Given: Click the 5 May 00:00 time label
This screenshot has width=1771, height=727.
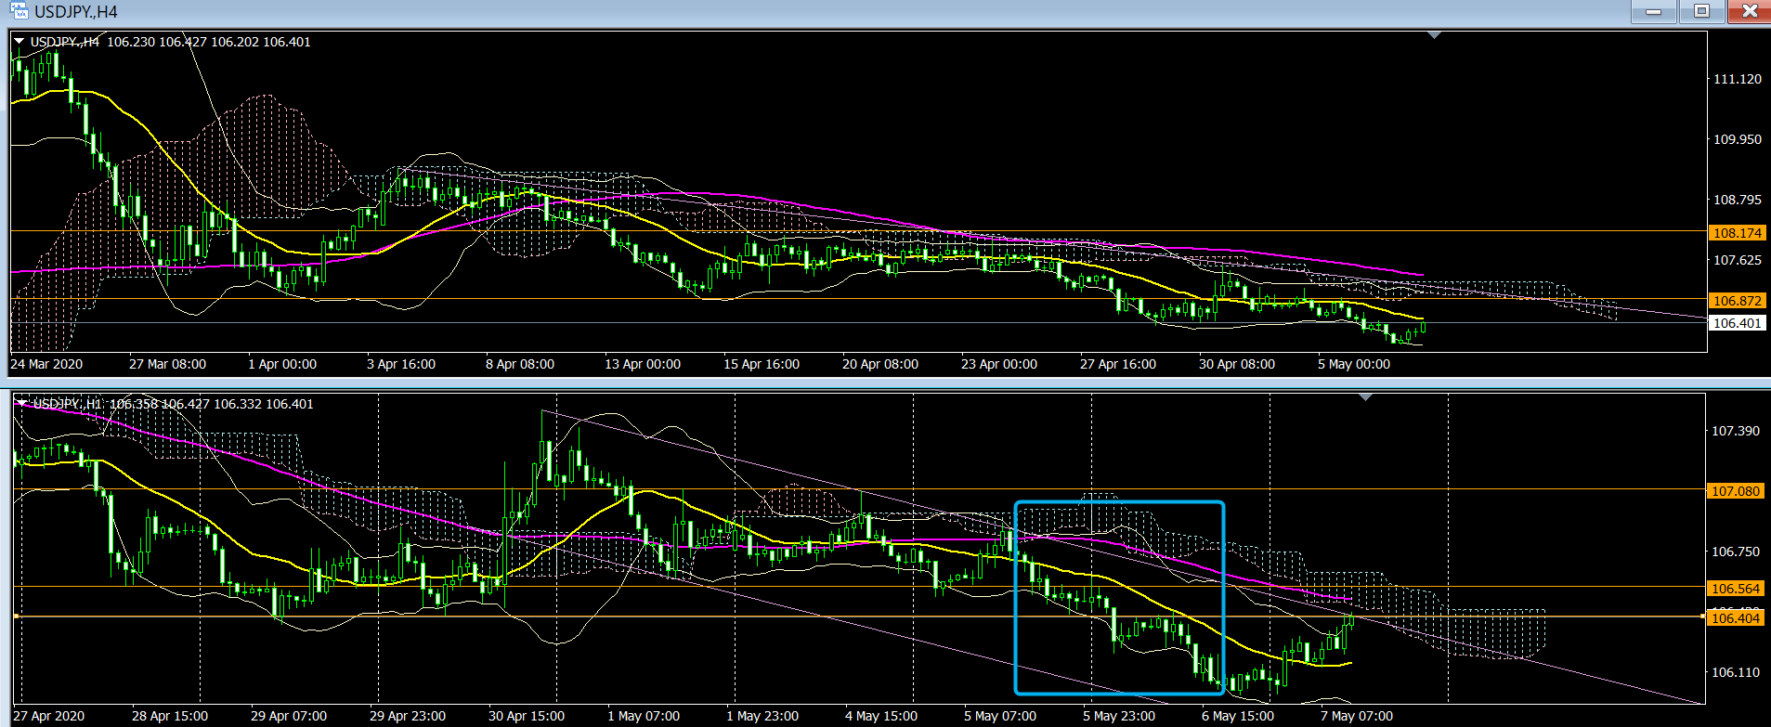Looking at the screenshot, I should [1354, 364].
